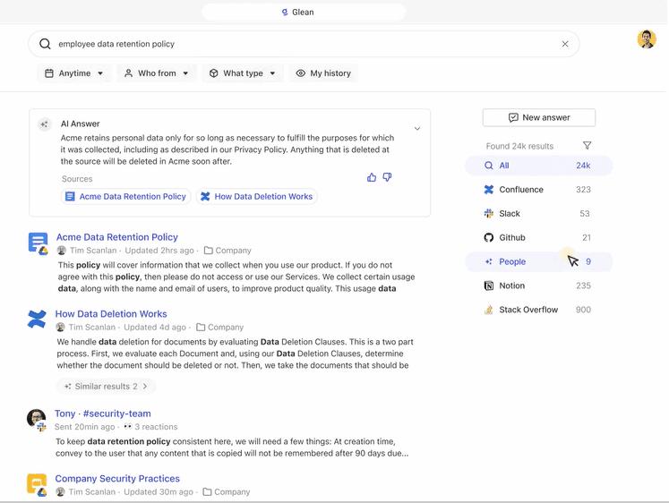The width and height of the screenshot is (669, 503).
Task: Click the search magnifier icon in search bar
Action: point(45,44)
